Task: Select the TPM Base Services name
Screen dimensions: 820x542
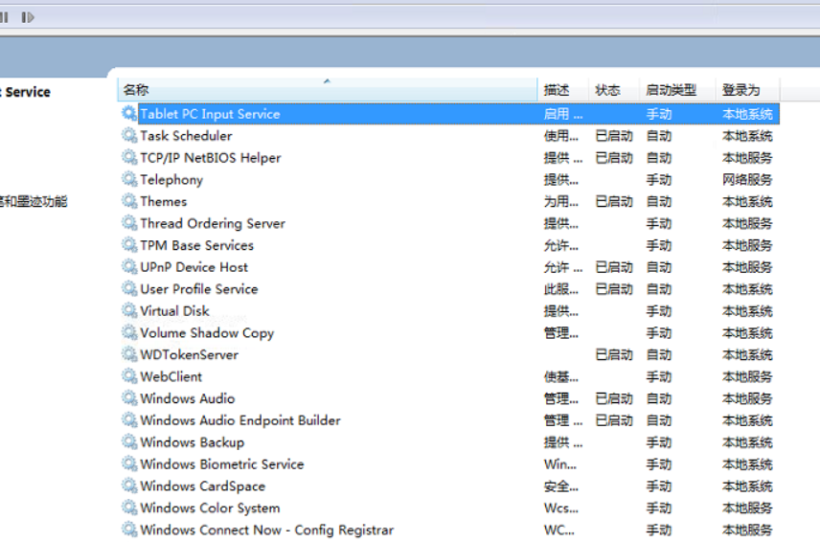Action: [196, 246]
